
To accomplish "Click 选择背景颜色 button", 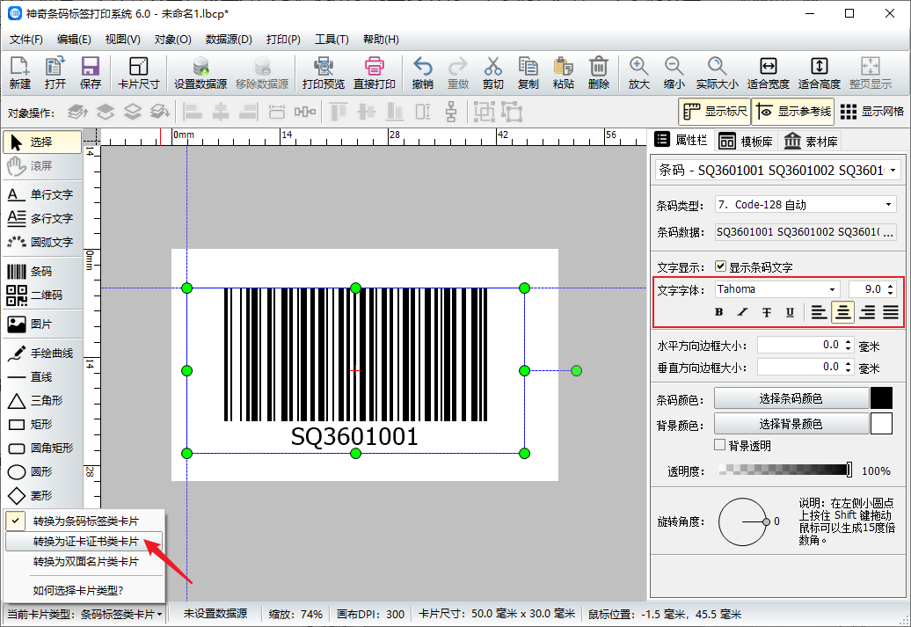I will (x=791, y=424).
